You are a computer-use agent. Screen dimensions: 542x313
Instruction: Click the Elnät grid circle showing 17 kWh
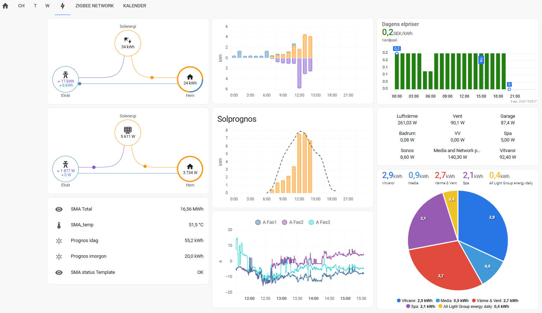[x=66, y=79]
